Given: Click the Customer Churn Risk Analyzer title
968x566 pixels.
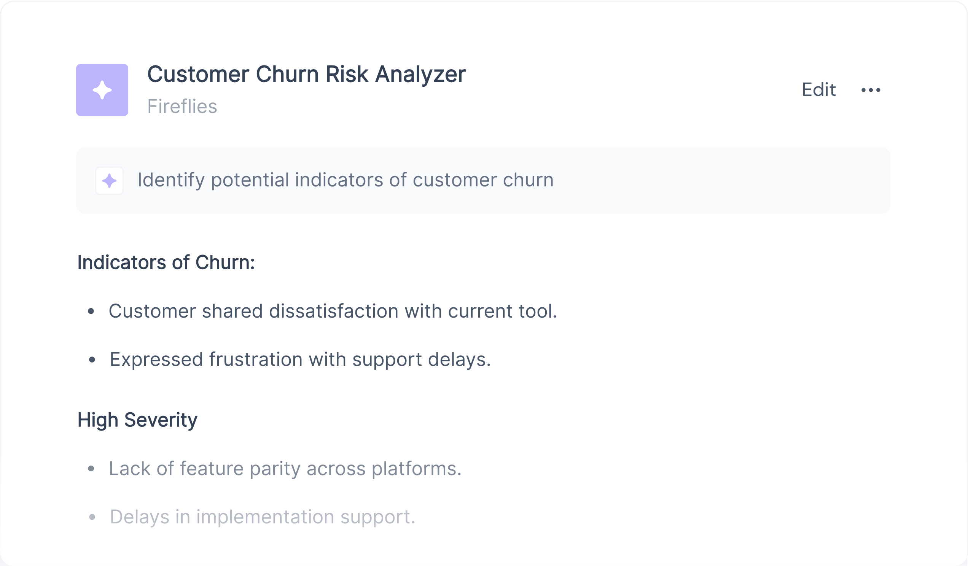Looking at the screenshot, I should pos(307,74).
